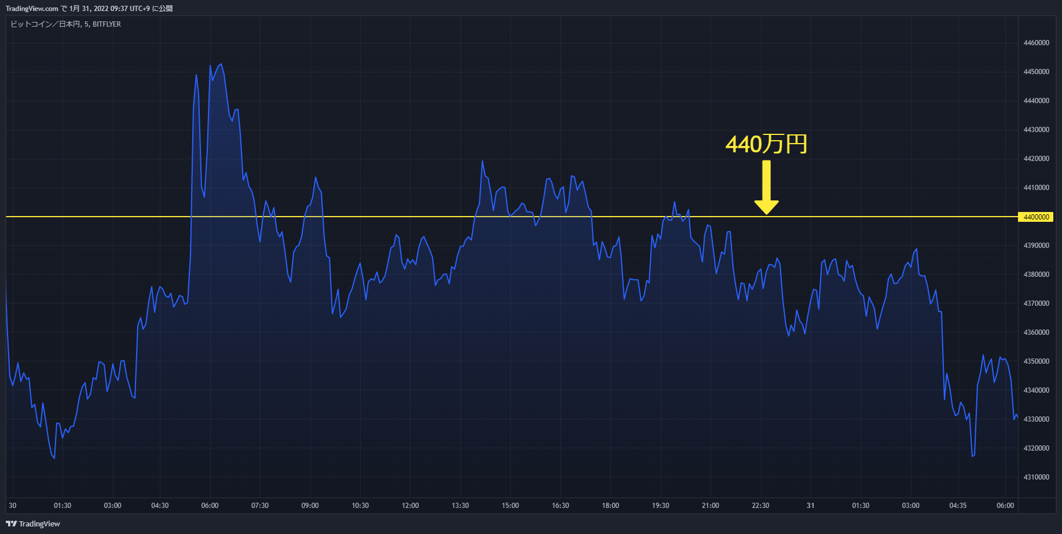Click the 21:00 time axis label
The image size is (1062, 534).
pyautogui.click(x=711, y=506)
